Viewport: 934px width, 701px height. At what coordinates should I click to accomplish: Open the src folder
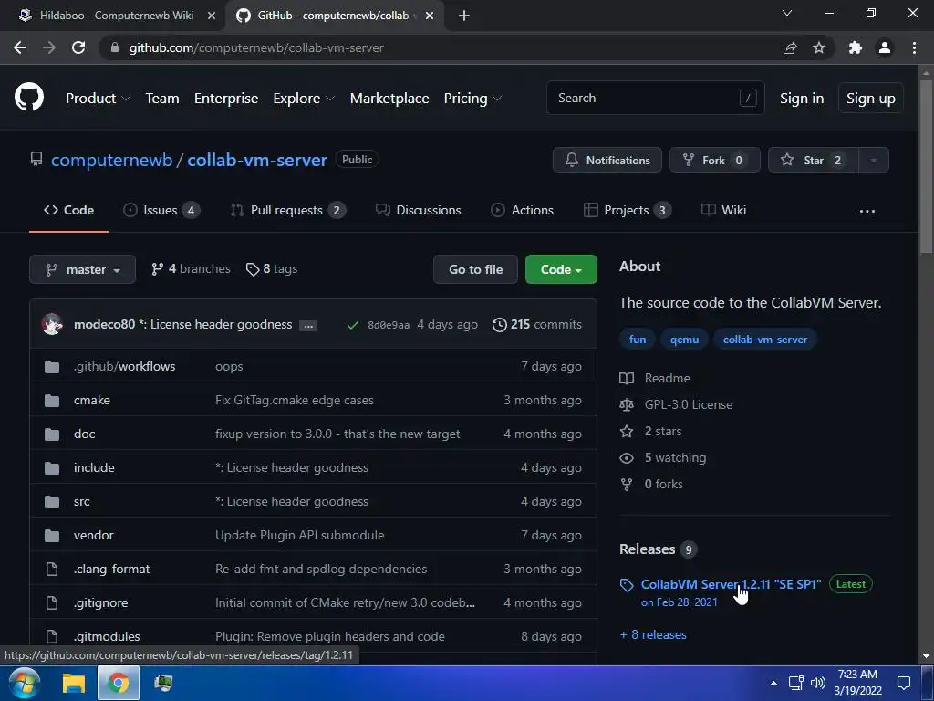[x=81, y=501]
